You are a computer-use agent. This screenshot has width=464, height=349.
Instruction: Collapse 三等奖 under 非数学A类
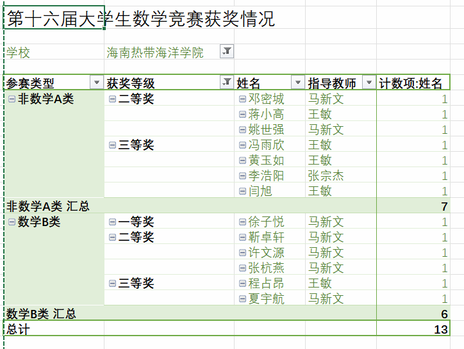point(112,145)
